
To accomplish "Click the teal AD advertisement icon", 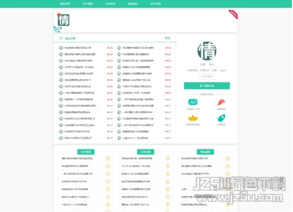I will coord(193,102).
